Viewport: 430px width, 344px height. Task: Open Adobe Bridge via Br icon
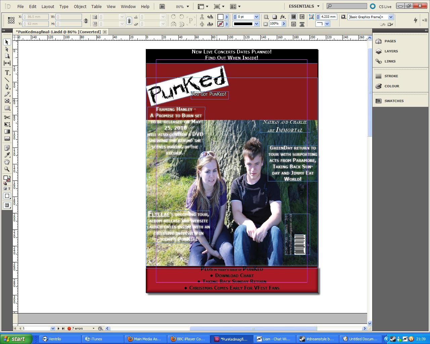(162, 6)
